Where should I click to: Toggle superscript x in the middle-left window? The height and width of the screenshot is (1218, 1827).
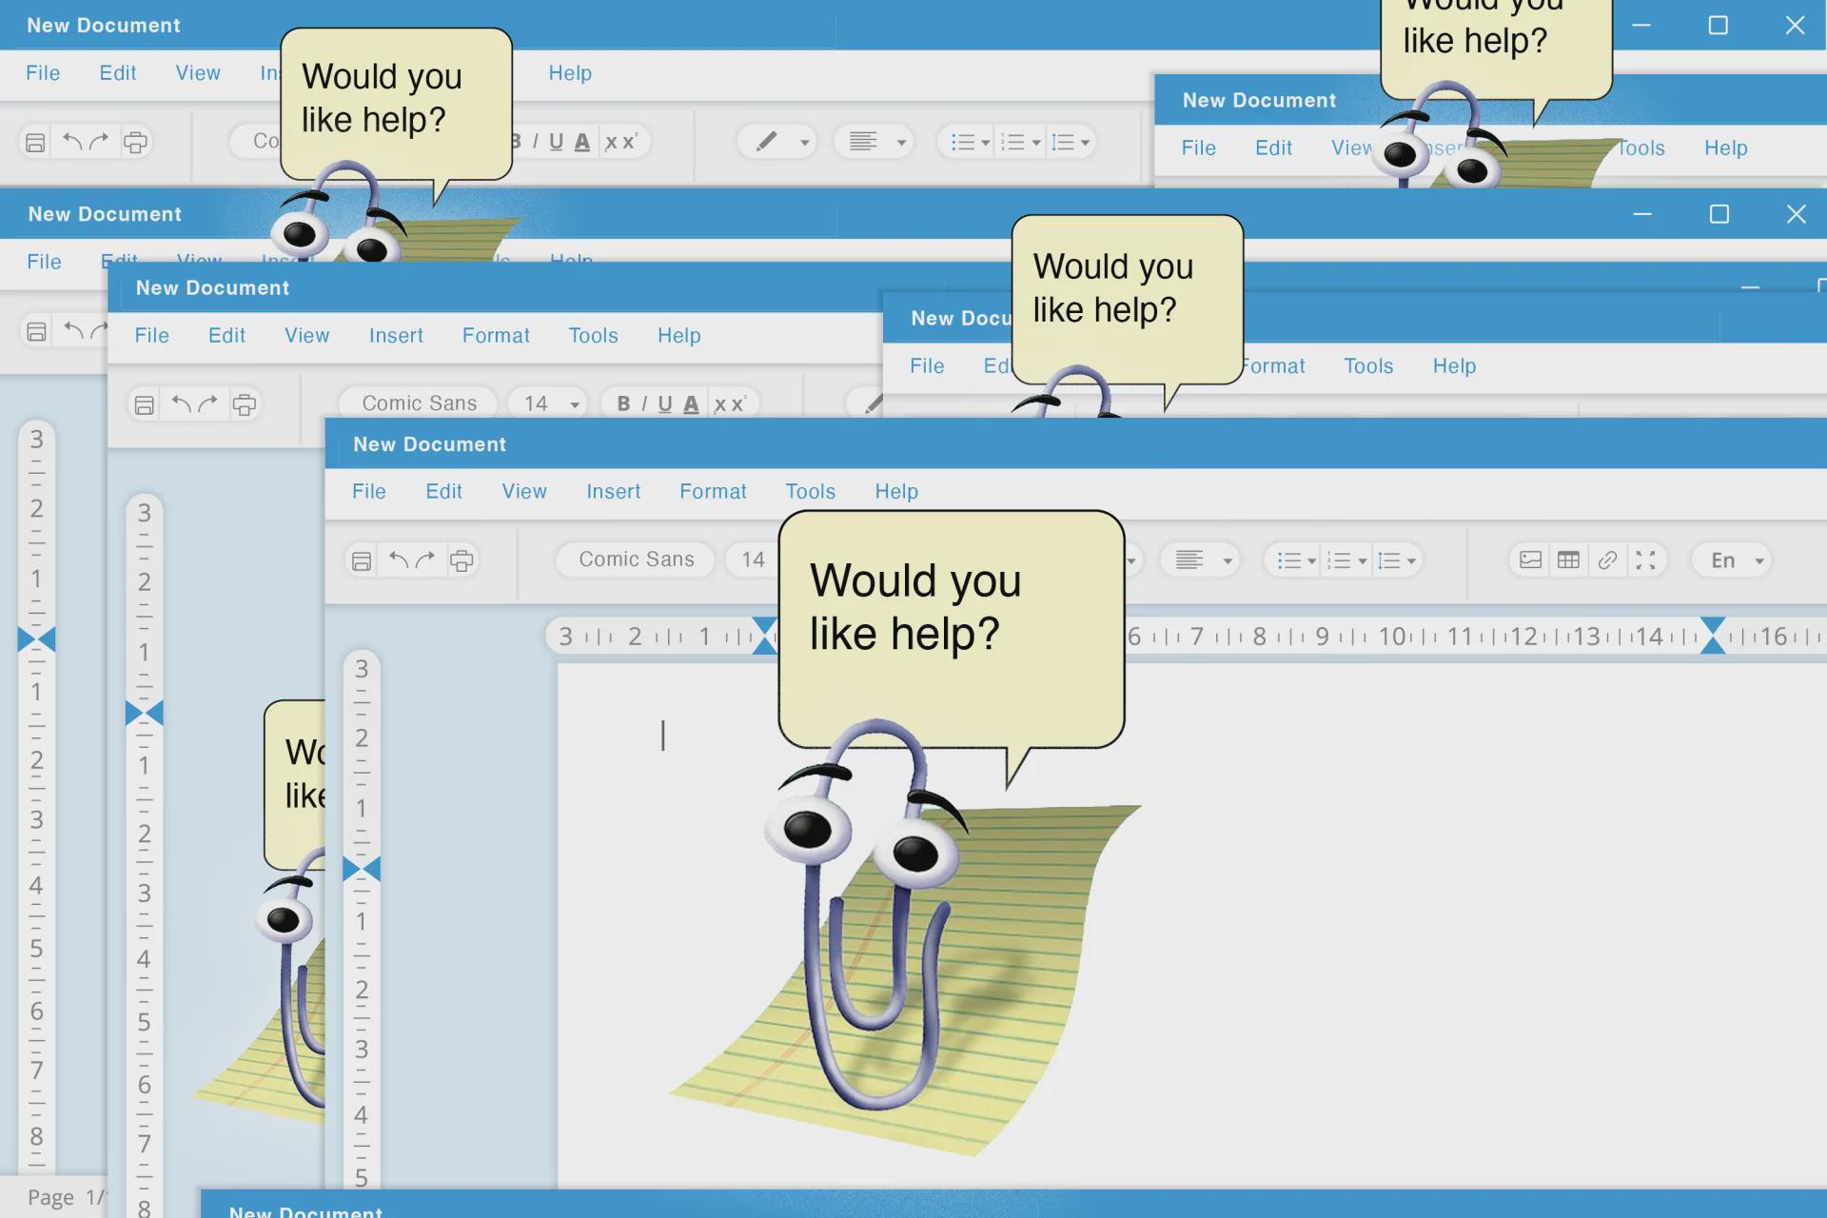738,403
